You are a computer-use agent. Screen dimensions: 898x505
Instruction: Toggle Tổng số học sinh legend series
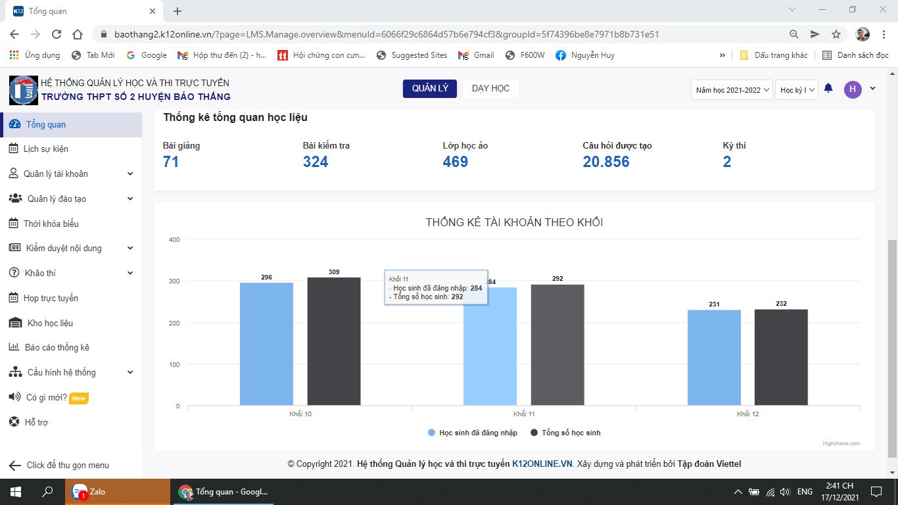click(565, 433)
